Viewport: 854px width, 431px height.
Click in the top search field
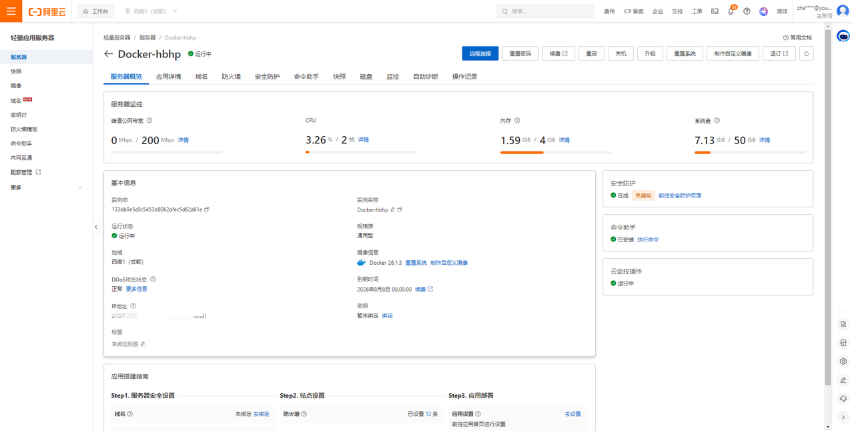point(547,11)
